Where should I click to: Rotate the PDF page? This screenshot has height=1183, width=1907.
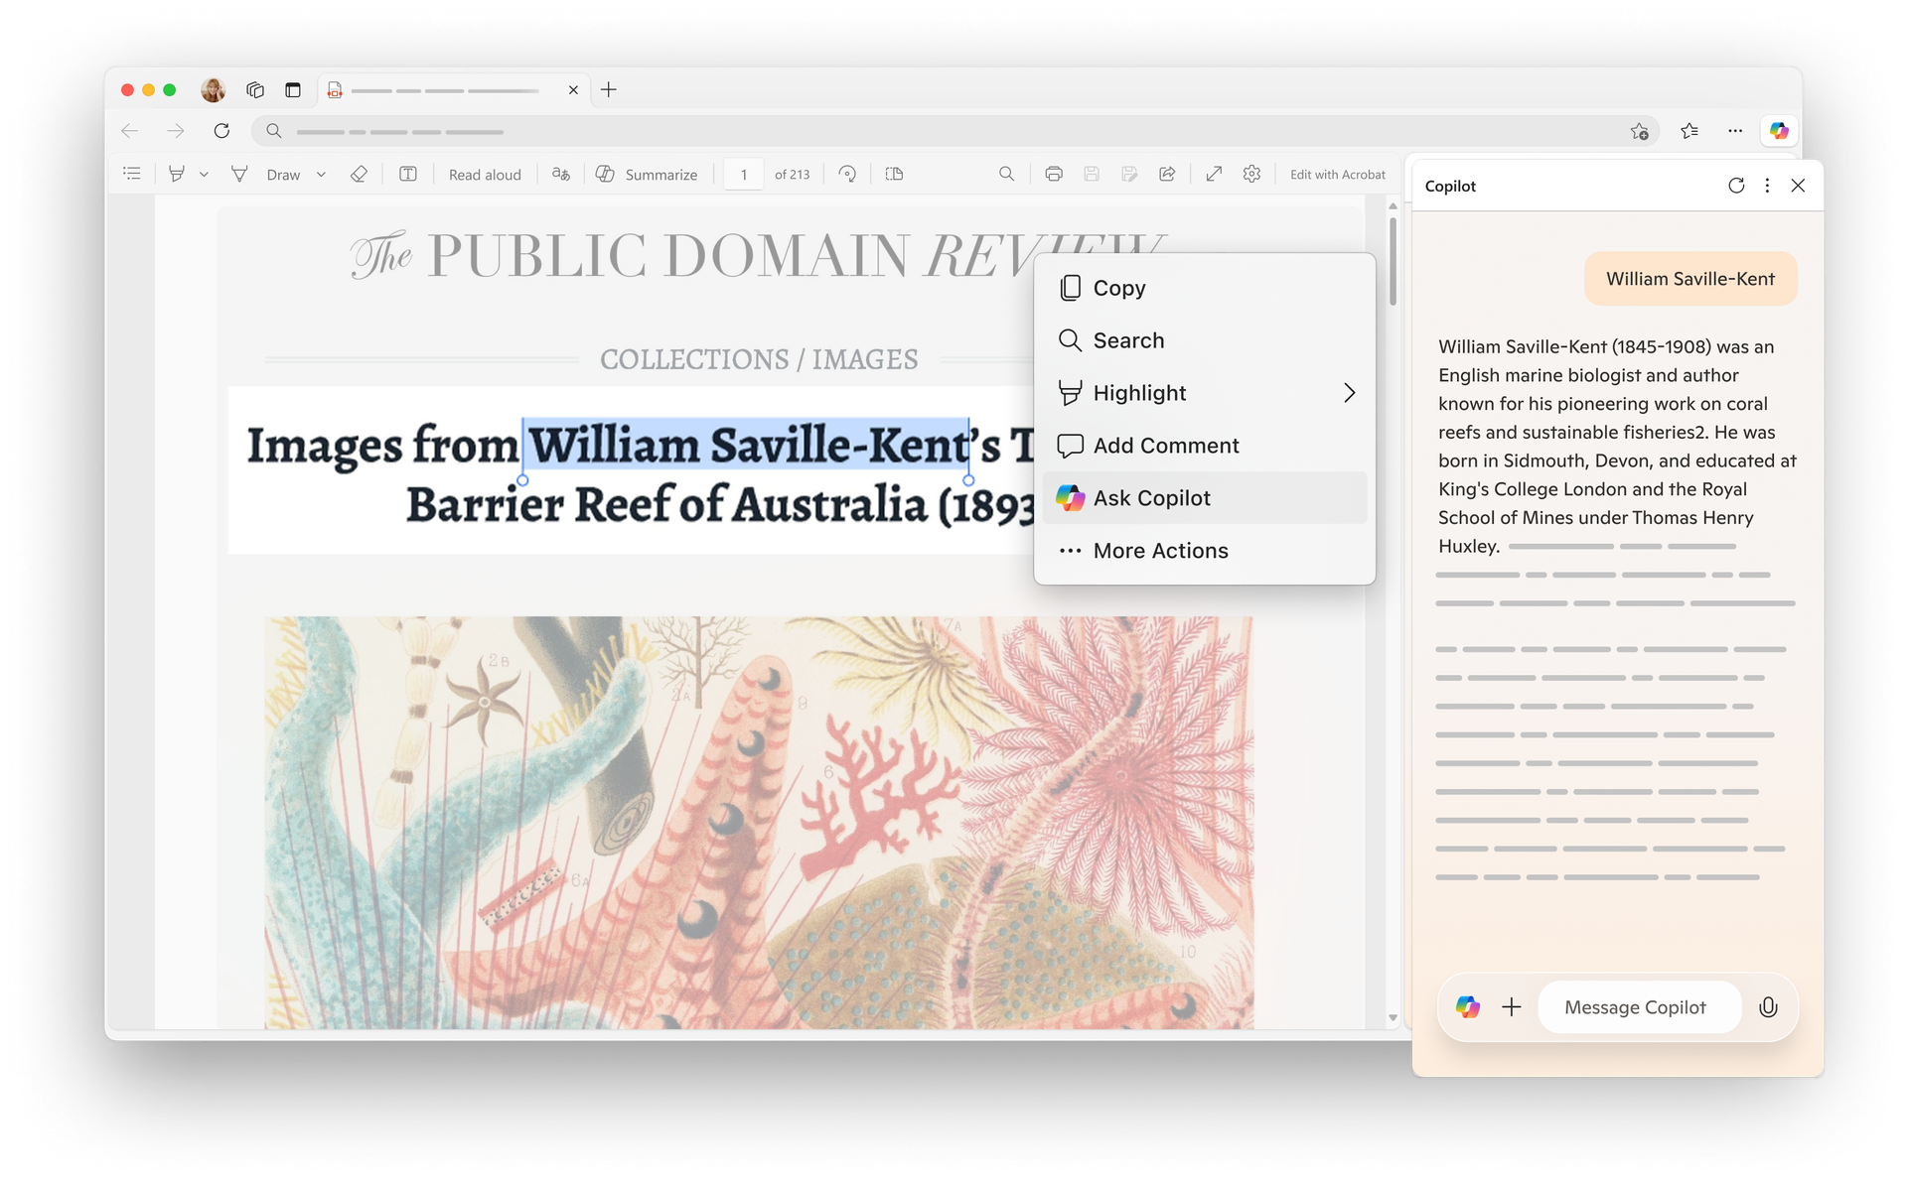[x=847, y=174]
